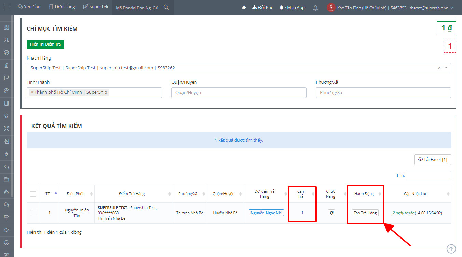Click the 098****868 phone link
462x257 pixels.
pyautogui.click(x=108, y=213)
